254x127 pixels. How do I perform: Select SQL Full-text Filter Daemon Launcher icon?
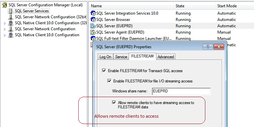tap(93, 39)
